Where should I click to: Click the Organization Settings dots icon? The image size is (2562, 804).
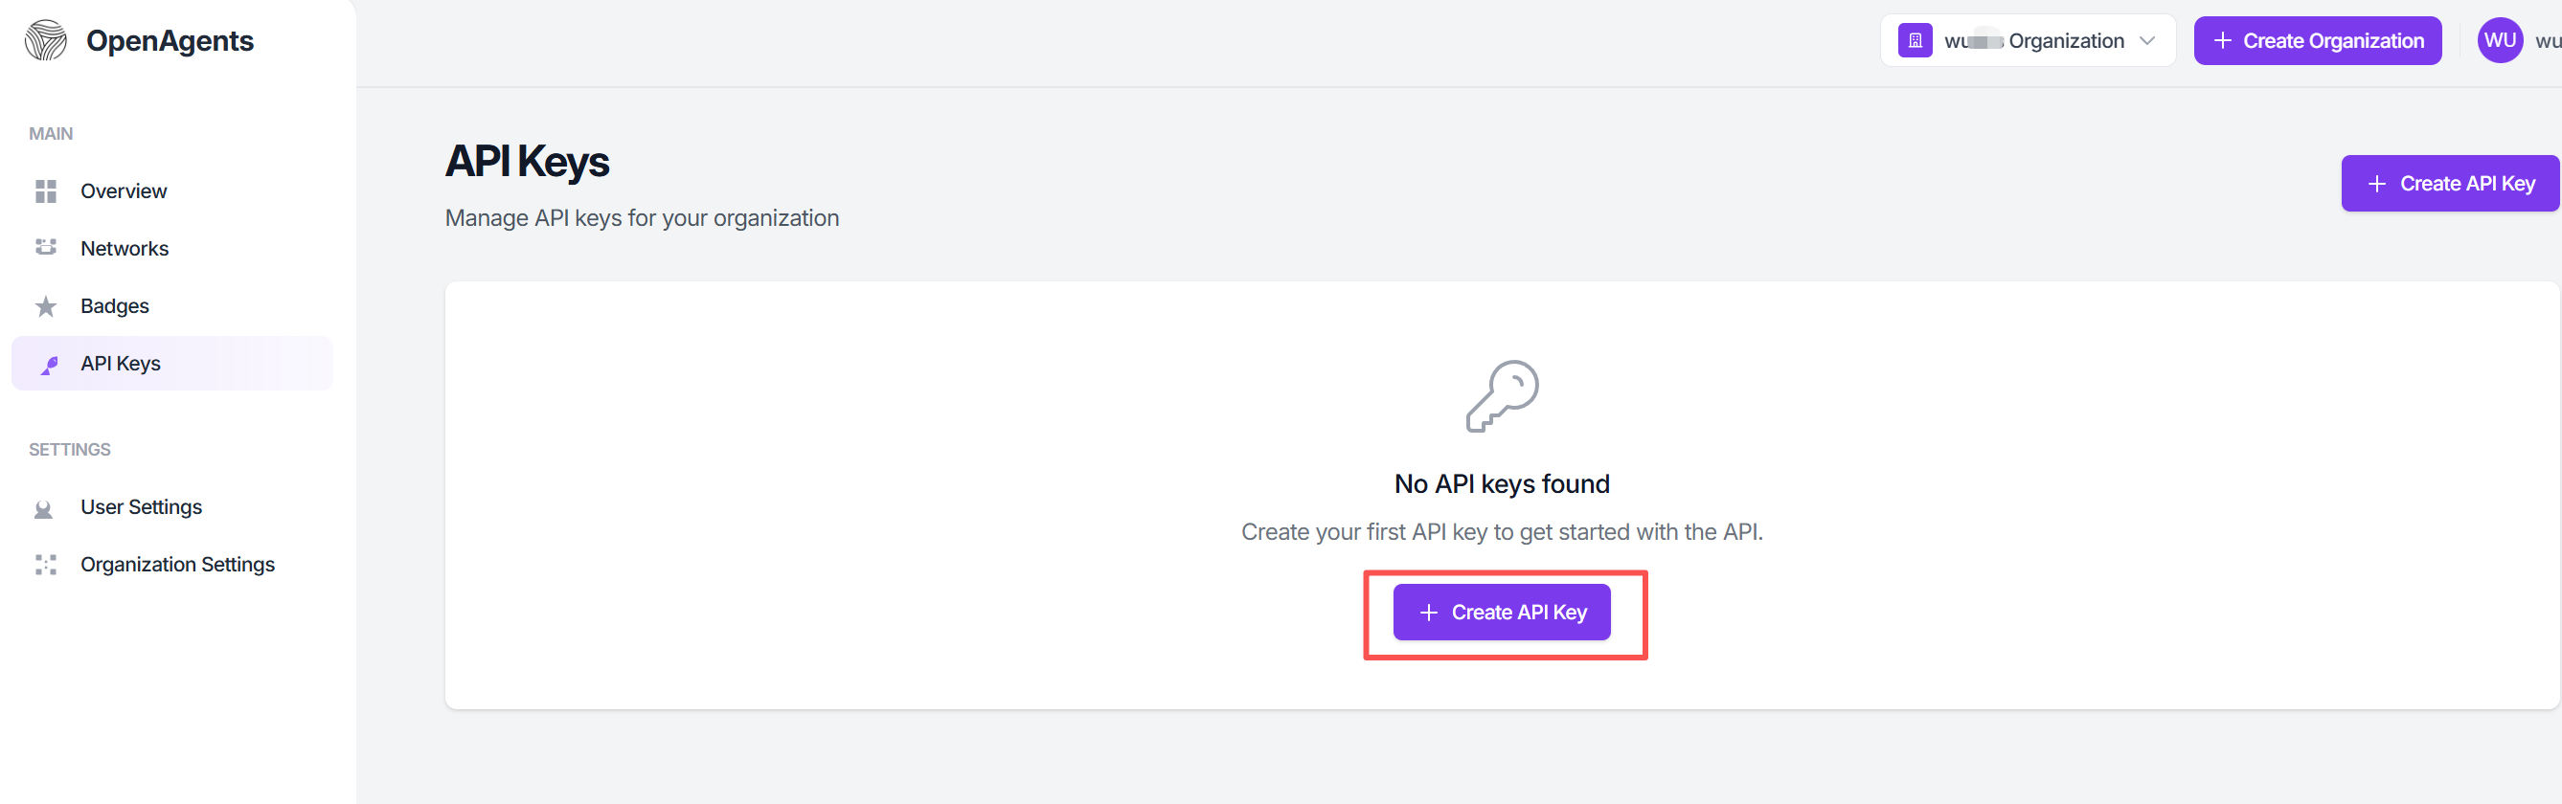tap(46, 565)
